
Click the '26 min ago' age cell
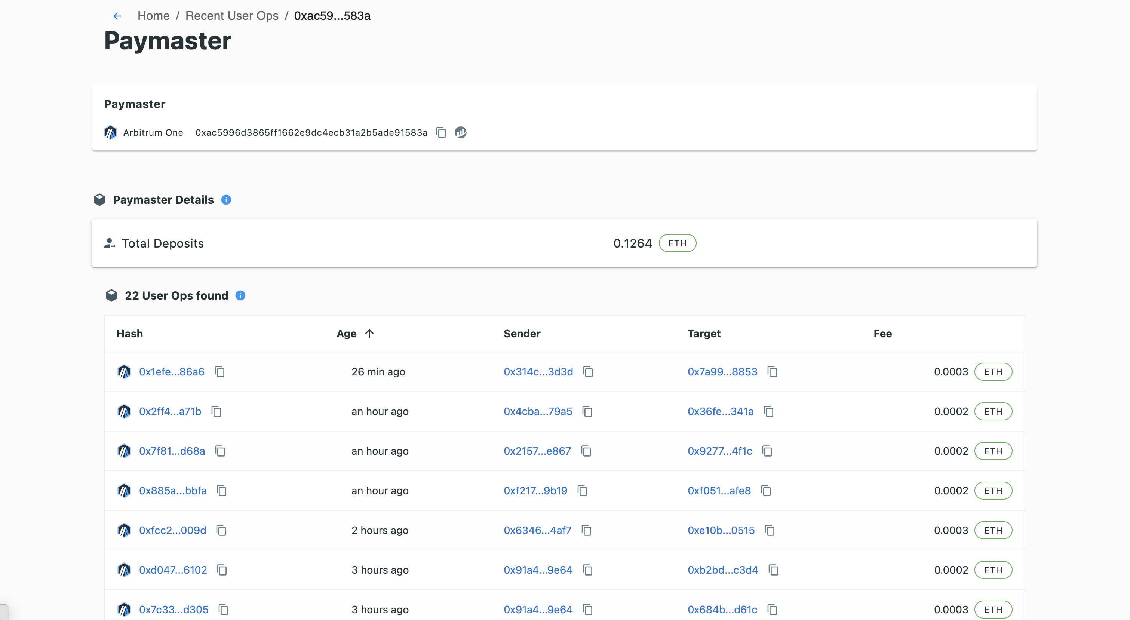(x=378, y=372)
